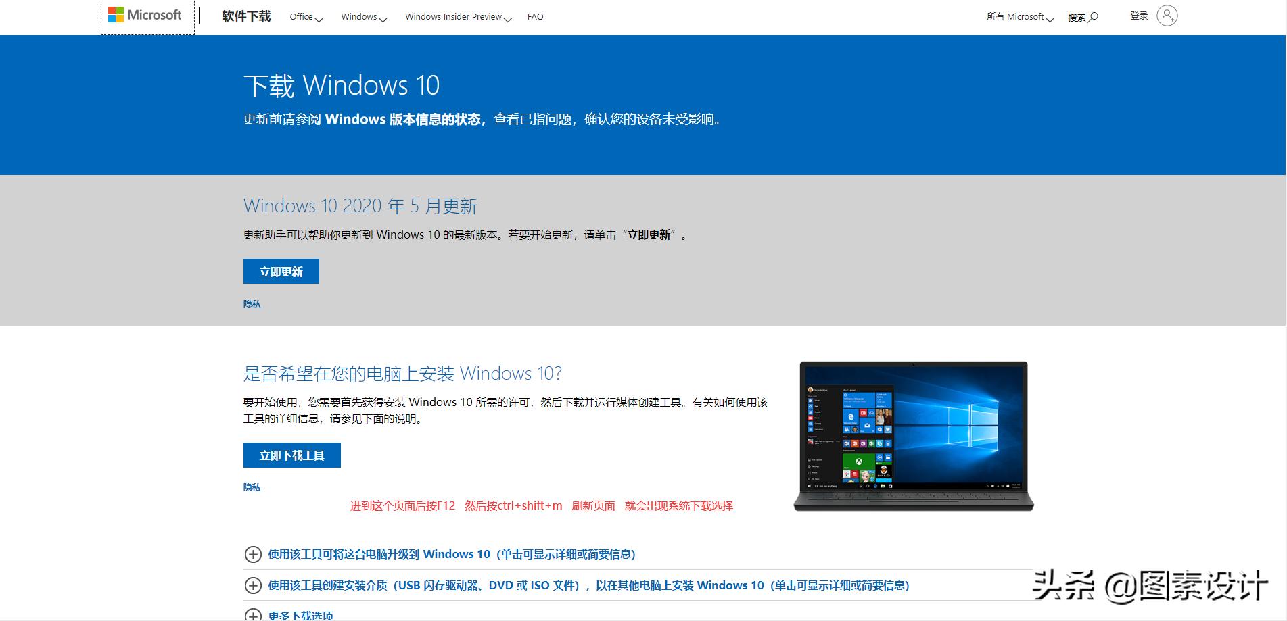
Task: Open the Windows Insider Preview dropdown
Action: (459, 17)
